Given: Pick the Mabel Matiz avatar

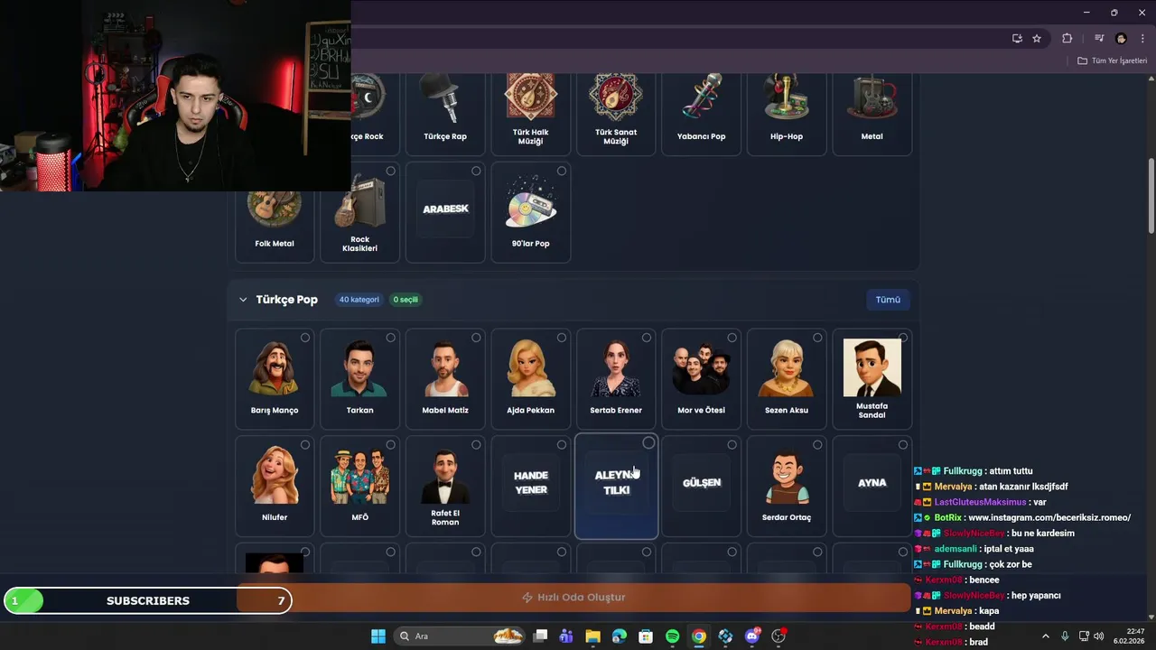Looking at the screenshot, I should (x=445, y=367).
